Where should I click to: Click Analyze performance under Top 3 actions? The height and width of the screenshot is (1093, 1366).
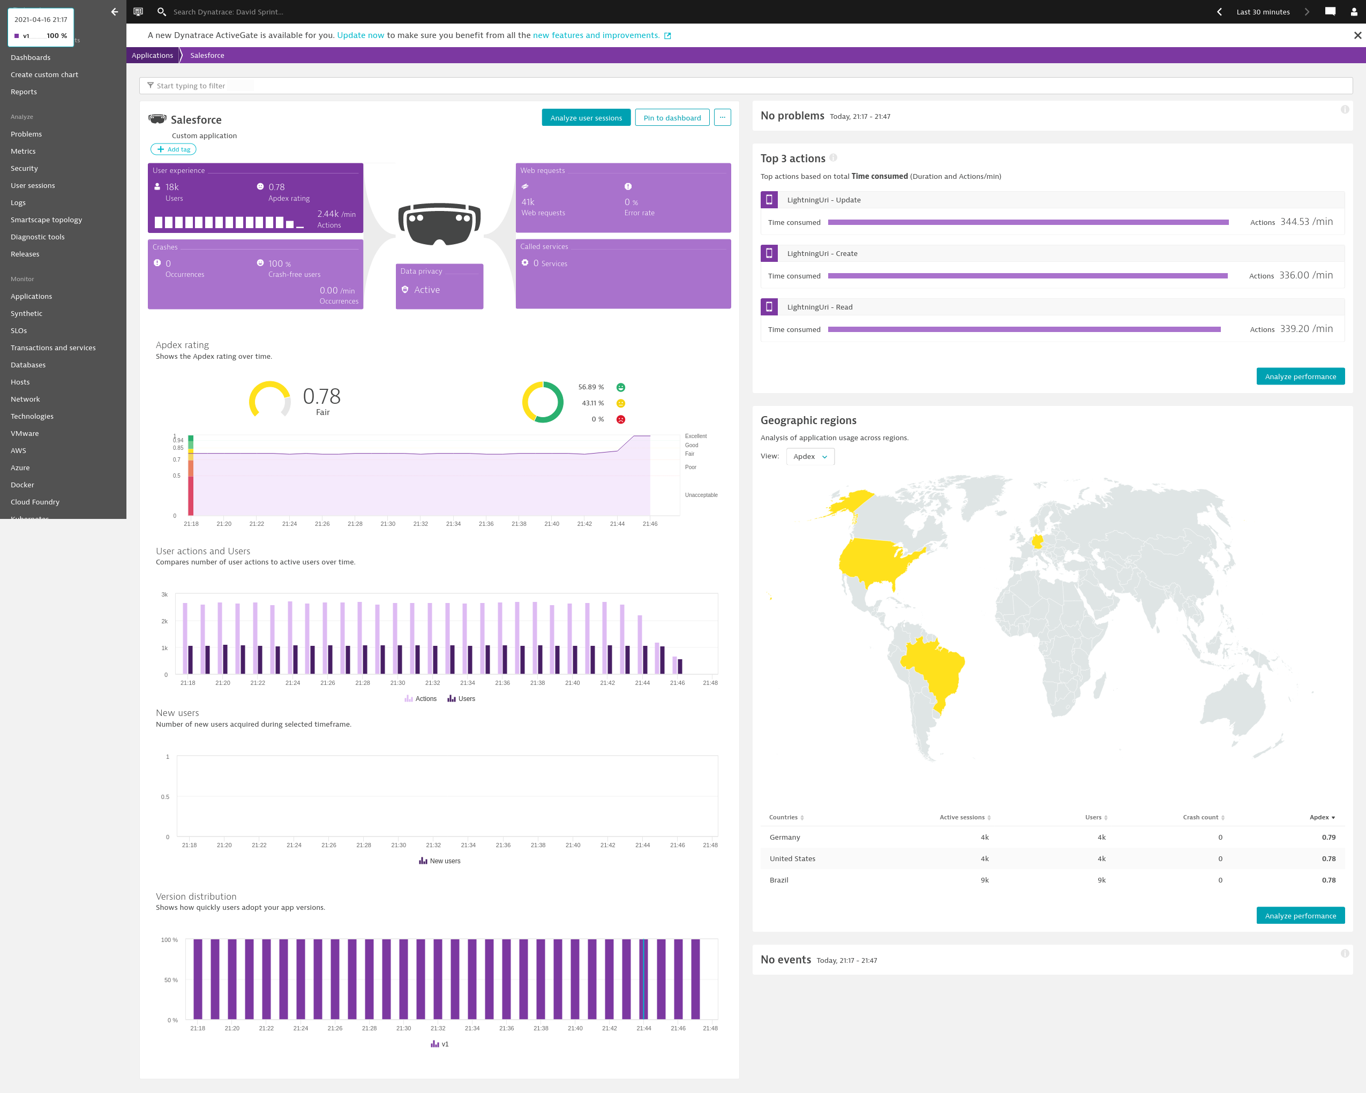pos(1300,376)
